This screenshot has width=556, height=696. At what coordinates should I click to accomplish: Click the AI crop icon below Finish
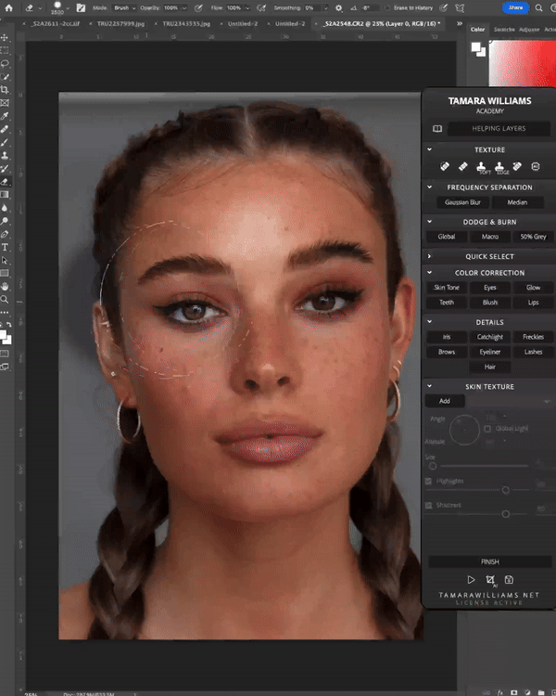[490, 580]
